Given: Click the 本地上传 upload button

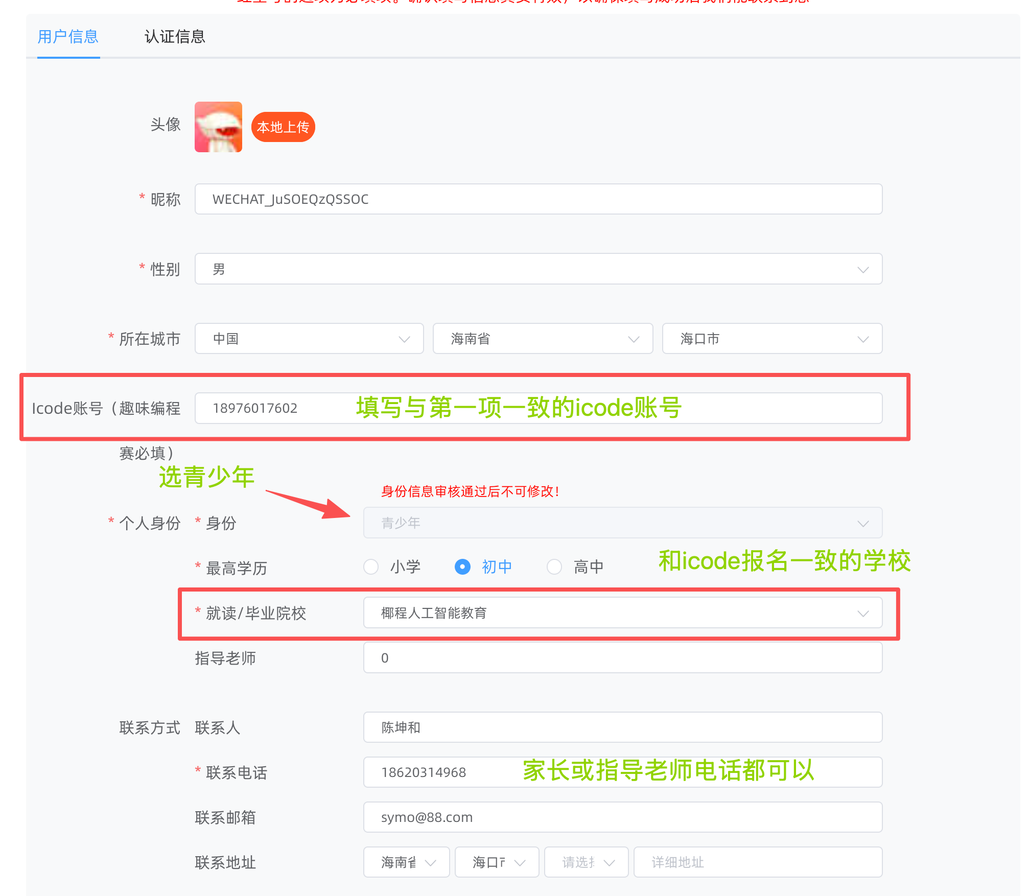Looking at the screenshot, I should [x=283, y=127].
